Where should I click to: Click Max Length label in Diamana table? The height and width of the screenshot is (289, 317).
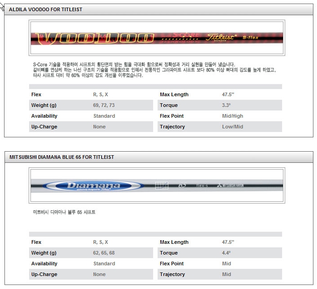point(174,242)
